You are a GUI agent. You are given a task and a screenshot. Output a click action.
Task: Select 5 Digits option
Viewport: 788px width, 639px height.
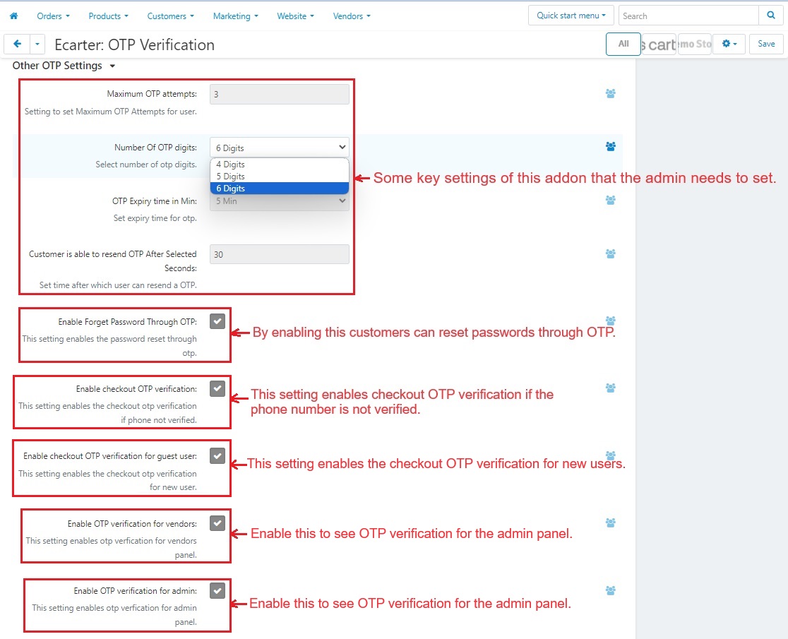(x=280, y=177)
